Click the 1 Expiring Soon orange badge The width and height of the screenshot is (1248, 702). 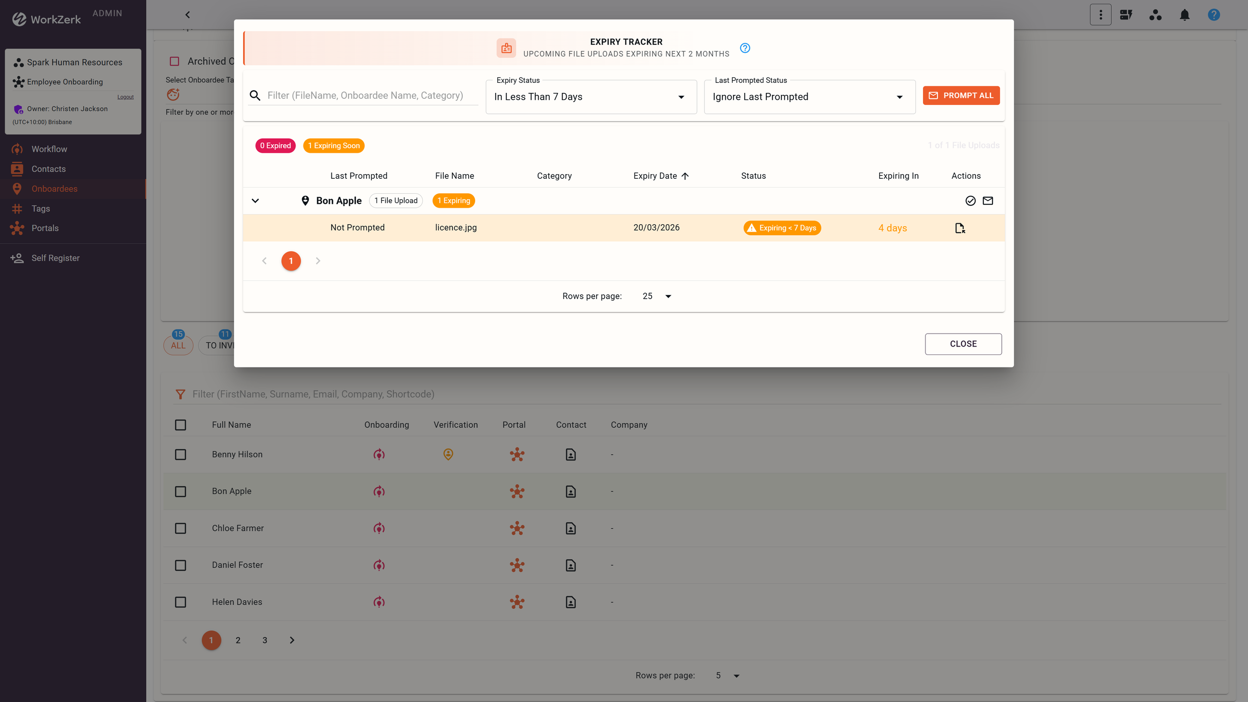[333, 146]
